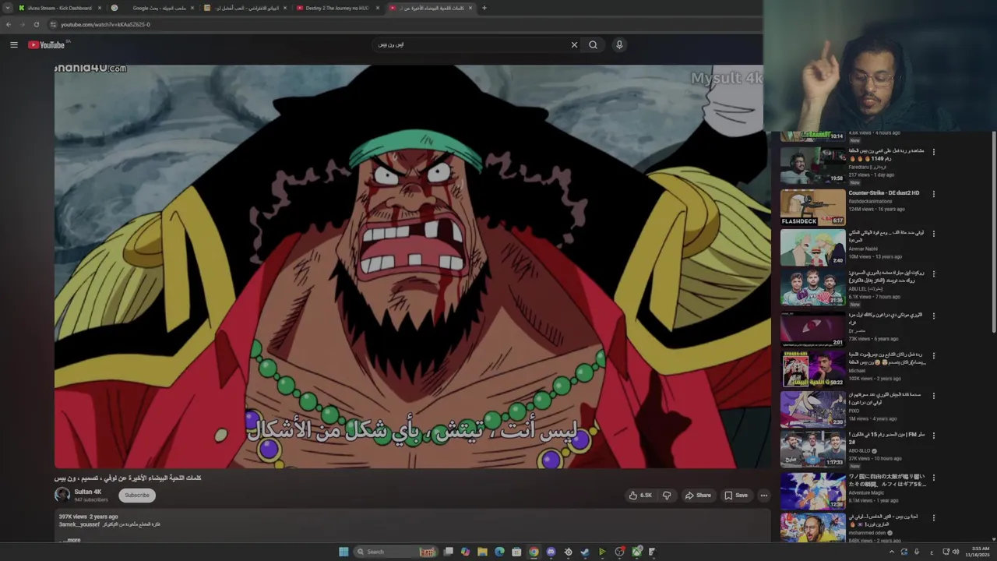Open the YouTube hamburger guide menu
This screenshot has height=561, width=997.
point(14,44)
